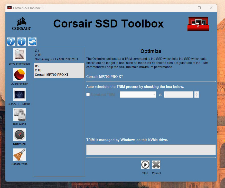Click the TRIM progress status bar
The height and width of the screenshot is (188, 225).
[151, 150]
